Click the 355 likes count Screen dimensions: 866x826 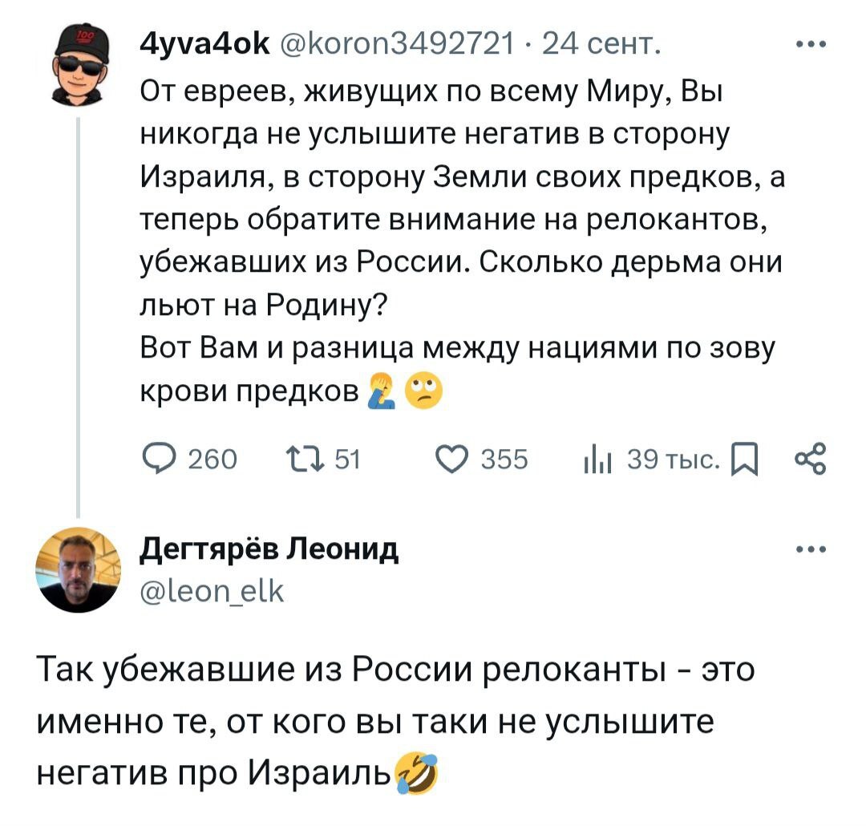[x=504, y=460]
